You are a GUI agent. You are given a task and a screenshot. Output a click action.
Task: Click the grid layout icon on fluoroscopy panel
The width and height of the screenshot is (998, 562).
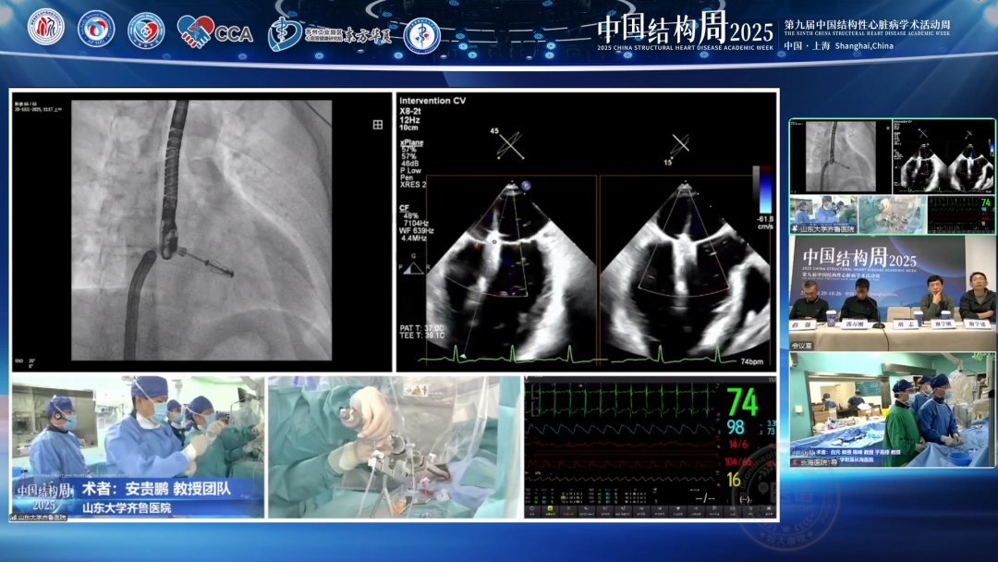point(377,125)
